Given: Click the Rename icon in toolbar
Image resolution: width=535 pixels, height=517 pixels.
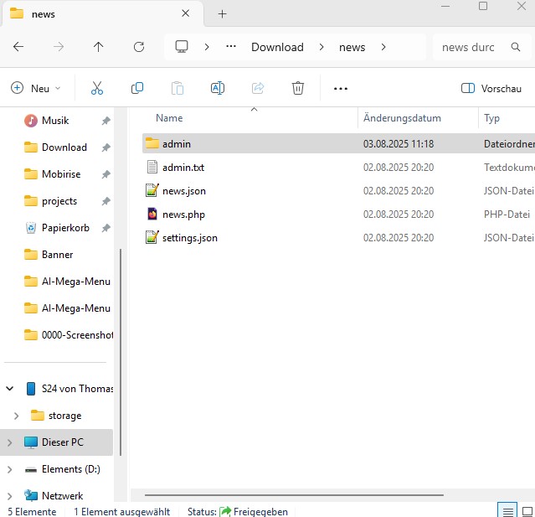Looking at the screenshot, I should click(x=218, y=88).
